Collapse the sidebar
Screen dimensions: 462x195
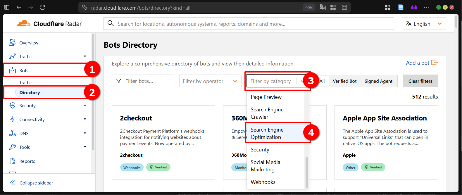tap(36, 183)
